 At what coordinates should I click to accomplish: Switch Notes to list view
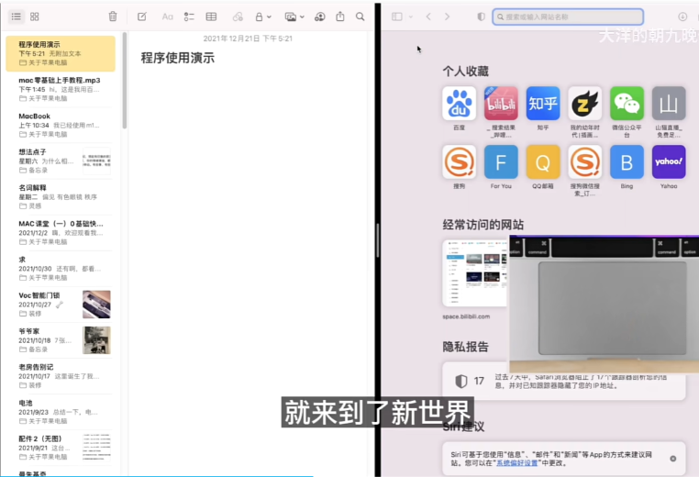17,17
